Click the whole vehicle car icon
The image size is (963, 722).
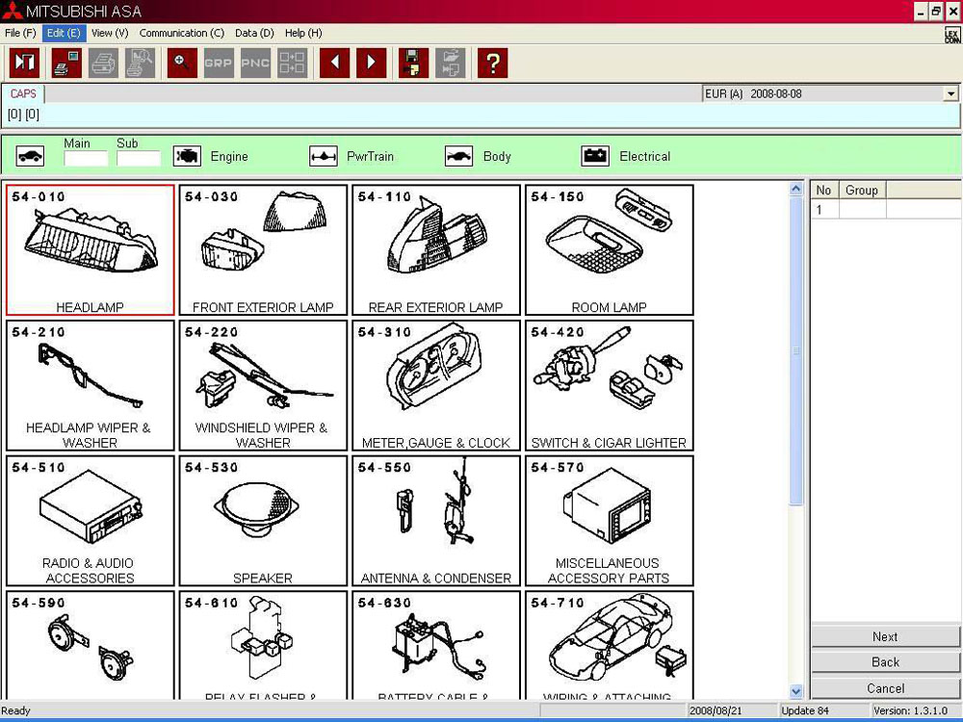(x=30, y=156)
